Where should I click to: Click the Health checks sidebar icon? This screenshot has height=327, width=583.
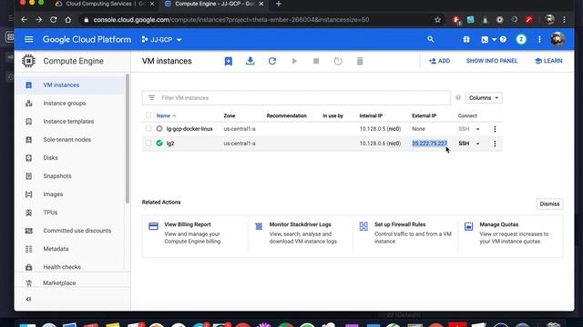click(28, 267)
